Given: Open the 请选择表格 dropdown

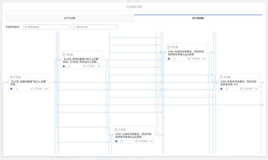Looking at the screenshot, I should pos(46,27).
